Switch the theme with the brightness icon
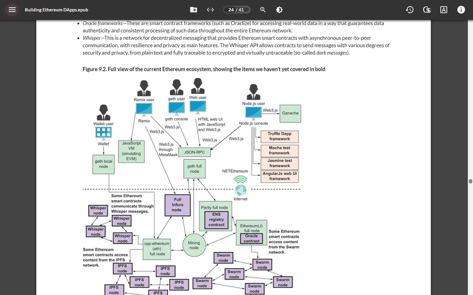The width and height of the screenshot is (473, 295). [x=279, y=10]
